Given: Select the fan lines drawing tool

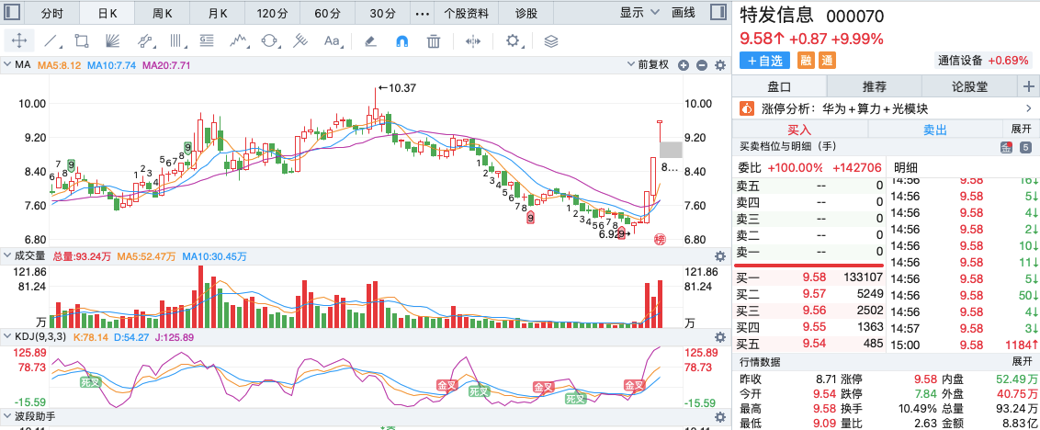Looking at the screenshot, I should click(x=113, y=41).
